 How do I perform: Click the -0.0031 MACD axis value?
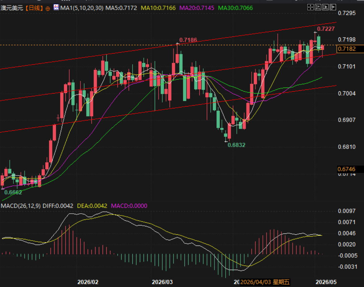(348, 267)
